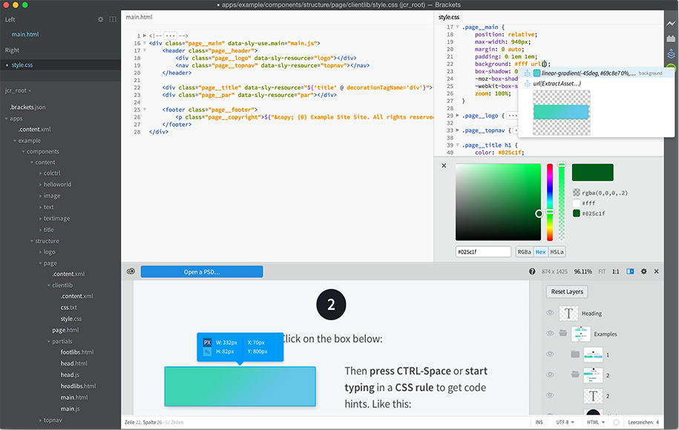
Task: Click the split view layout icon
Action: pos(113,19)
